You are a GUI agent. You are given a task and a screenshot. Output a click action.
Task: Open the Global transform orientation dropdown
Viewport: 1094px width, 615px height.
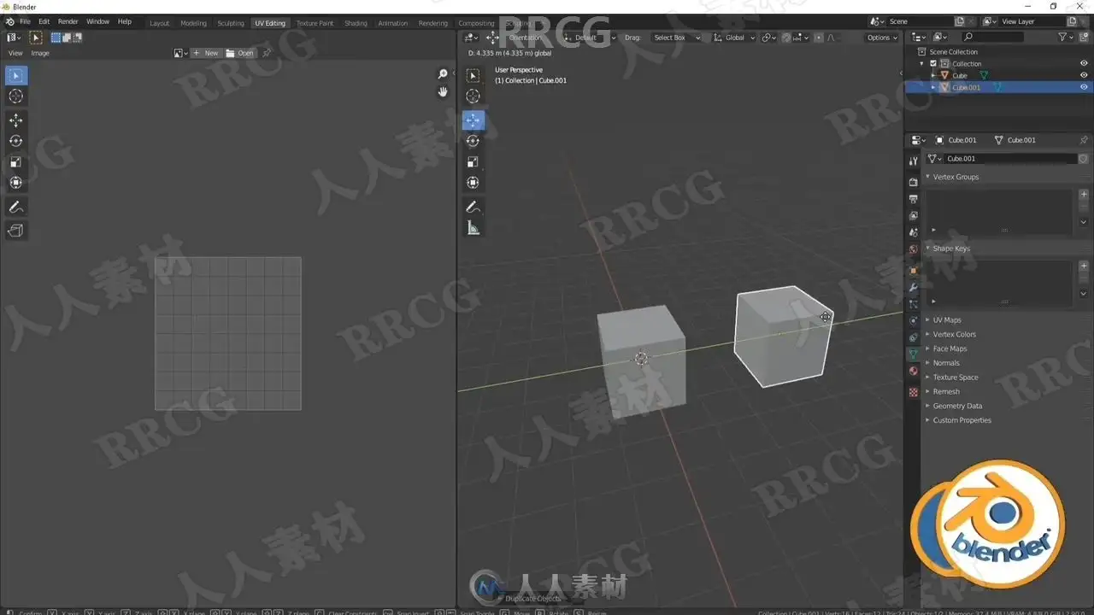coord(735,38)
